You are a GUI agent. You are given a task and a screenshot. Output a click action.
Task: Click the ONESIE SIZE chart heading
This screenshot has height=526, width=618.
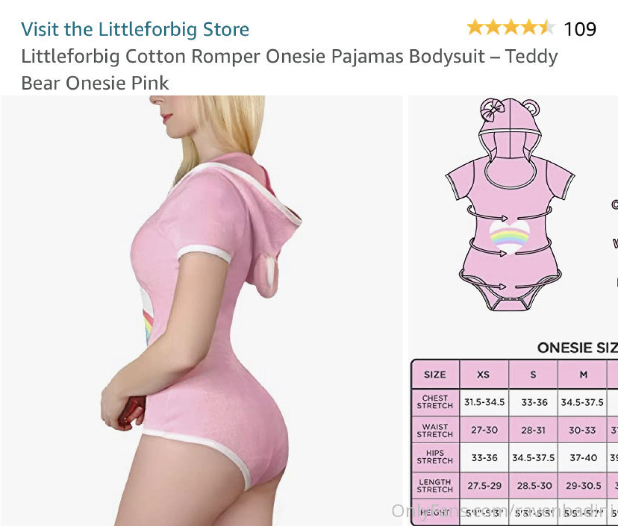[x=577, y=348]
